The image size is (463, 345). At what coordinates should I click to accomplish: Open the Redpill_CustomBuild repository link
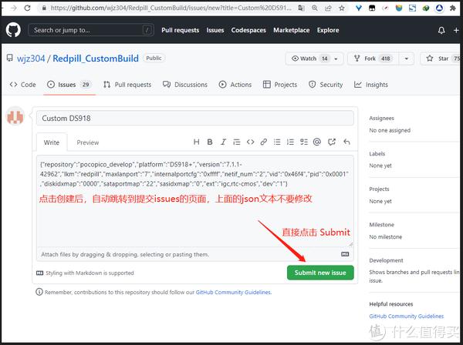(96, 59)
